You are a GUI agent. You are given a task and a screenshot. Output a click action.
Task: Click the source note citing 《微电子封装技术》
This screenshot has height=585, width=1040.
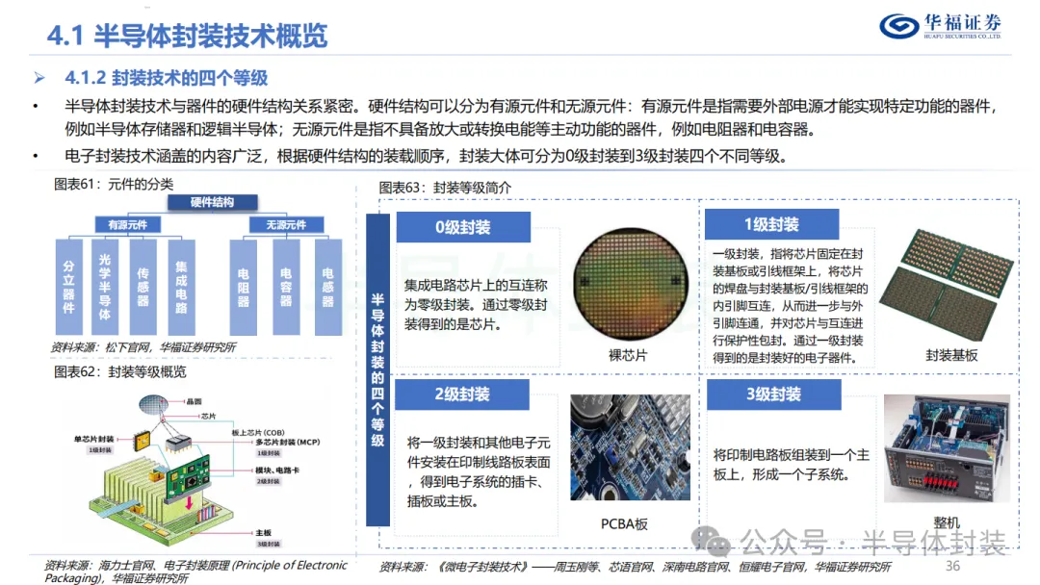pos(635,567)
